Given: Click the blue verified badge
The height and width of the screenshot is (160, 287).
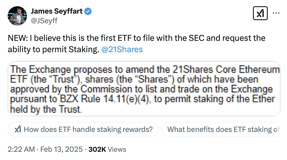Looking at the screenshot, I should coord(88,11).
